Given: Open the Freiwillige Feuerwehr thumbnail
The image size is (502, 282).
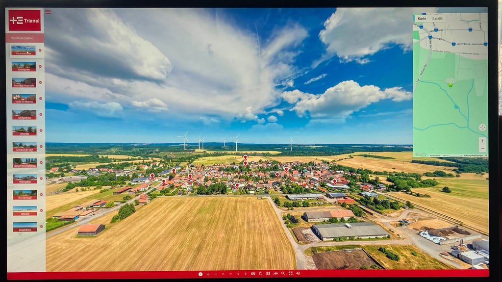Looking at the screenshot, I should point(24,83).
